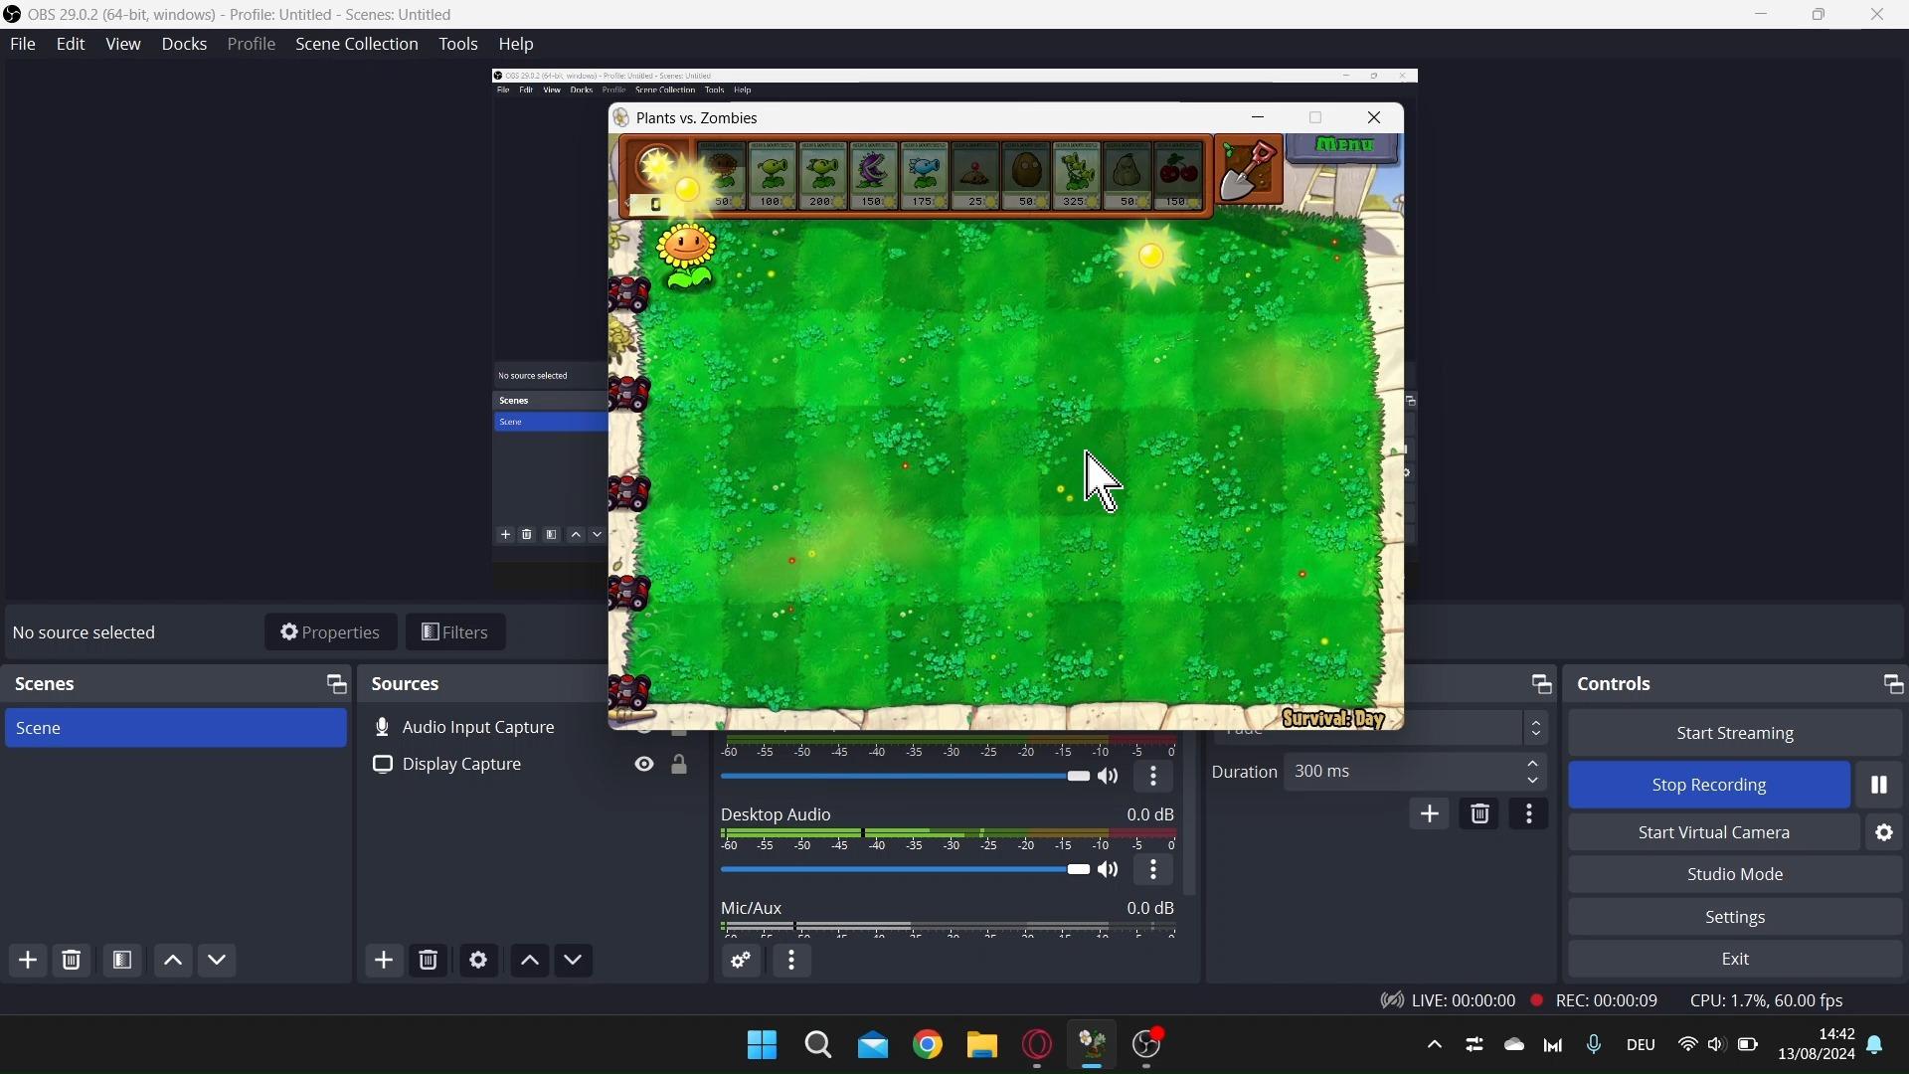Click Stop Recording button
Viewport: 1909px width, 1074px height.
pyautogui.click(x=1710, y=786)
